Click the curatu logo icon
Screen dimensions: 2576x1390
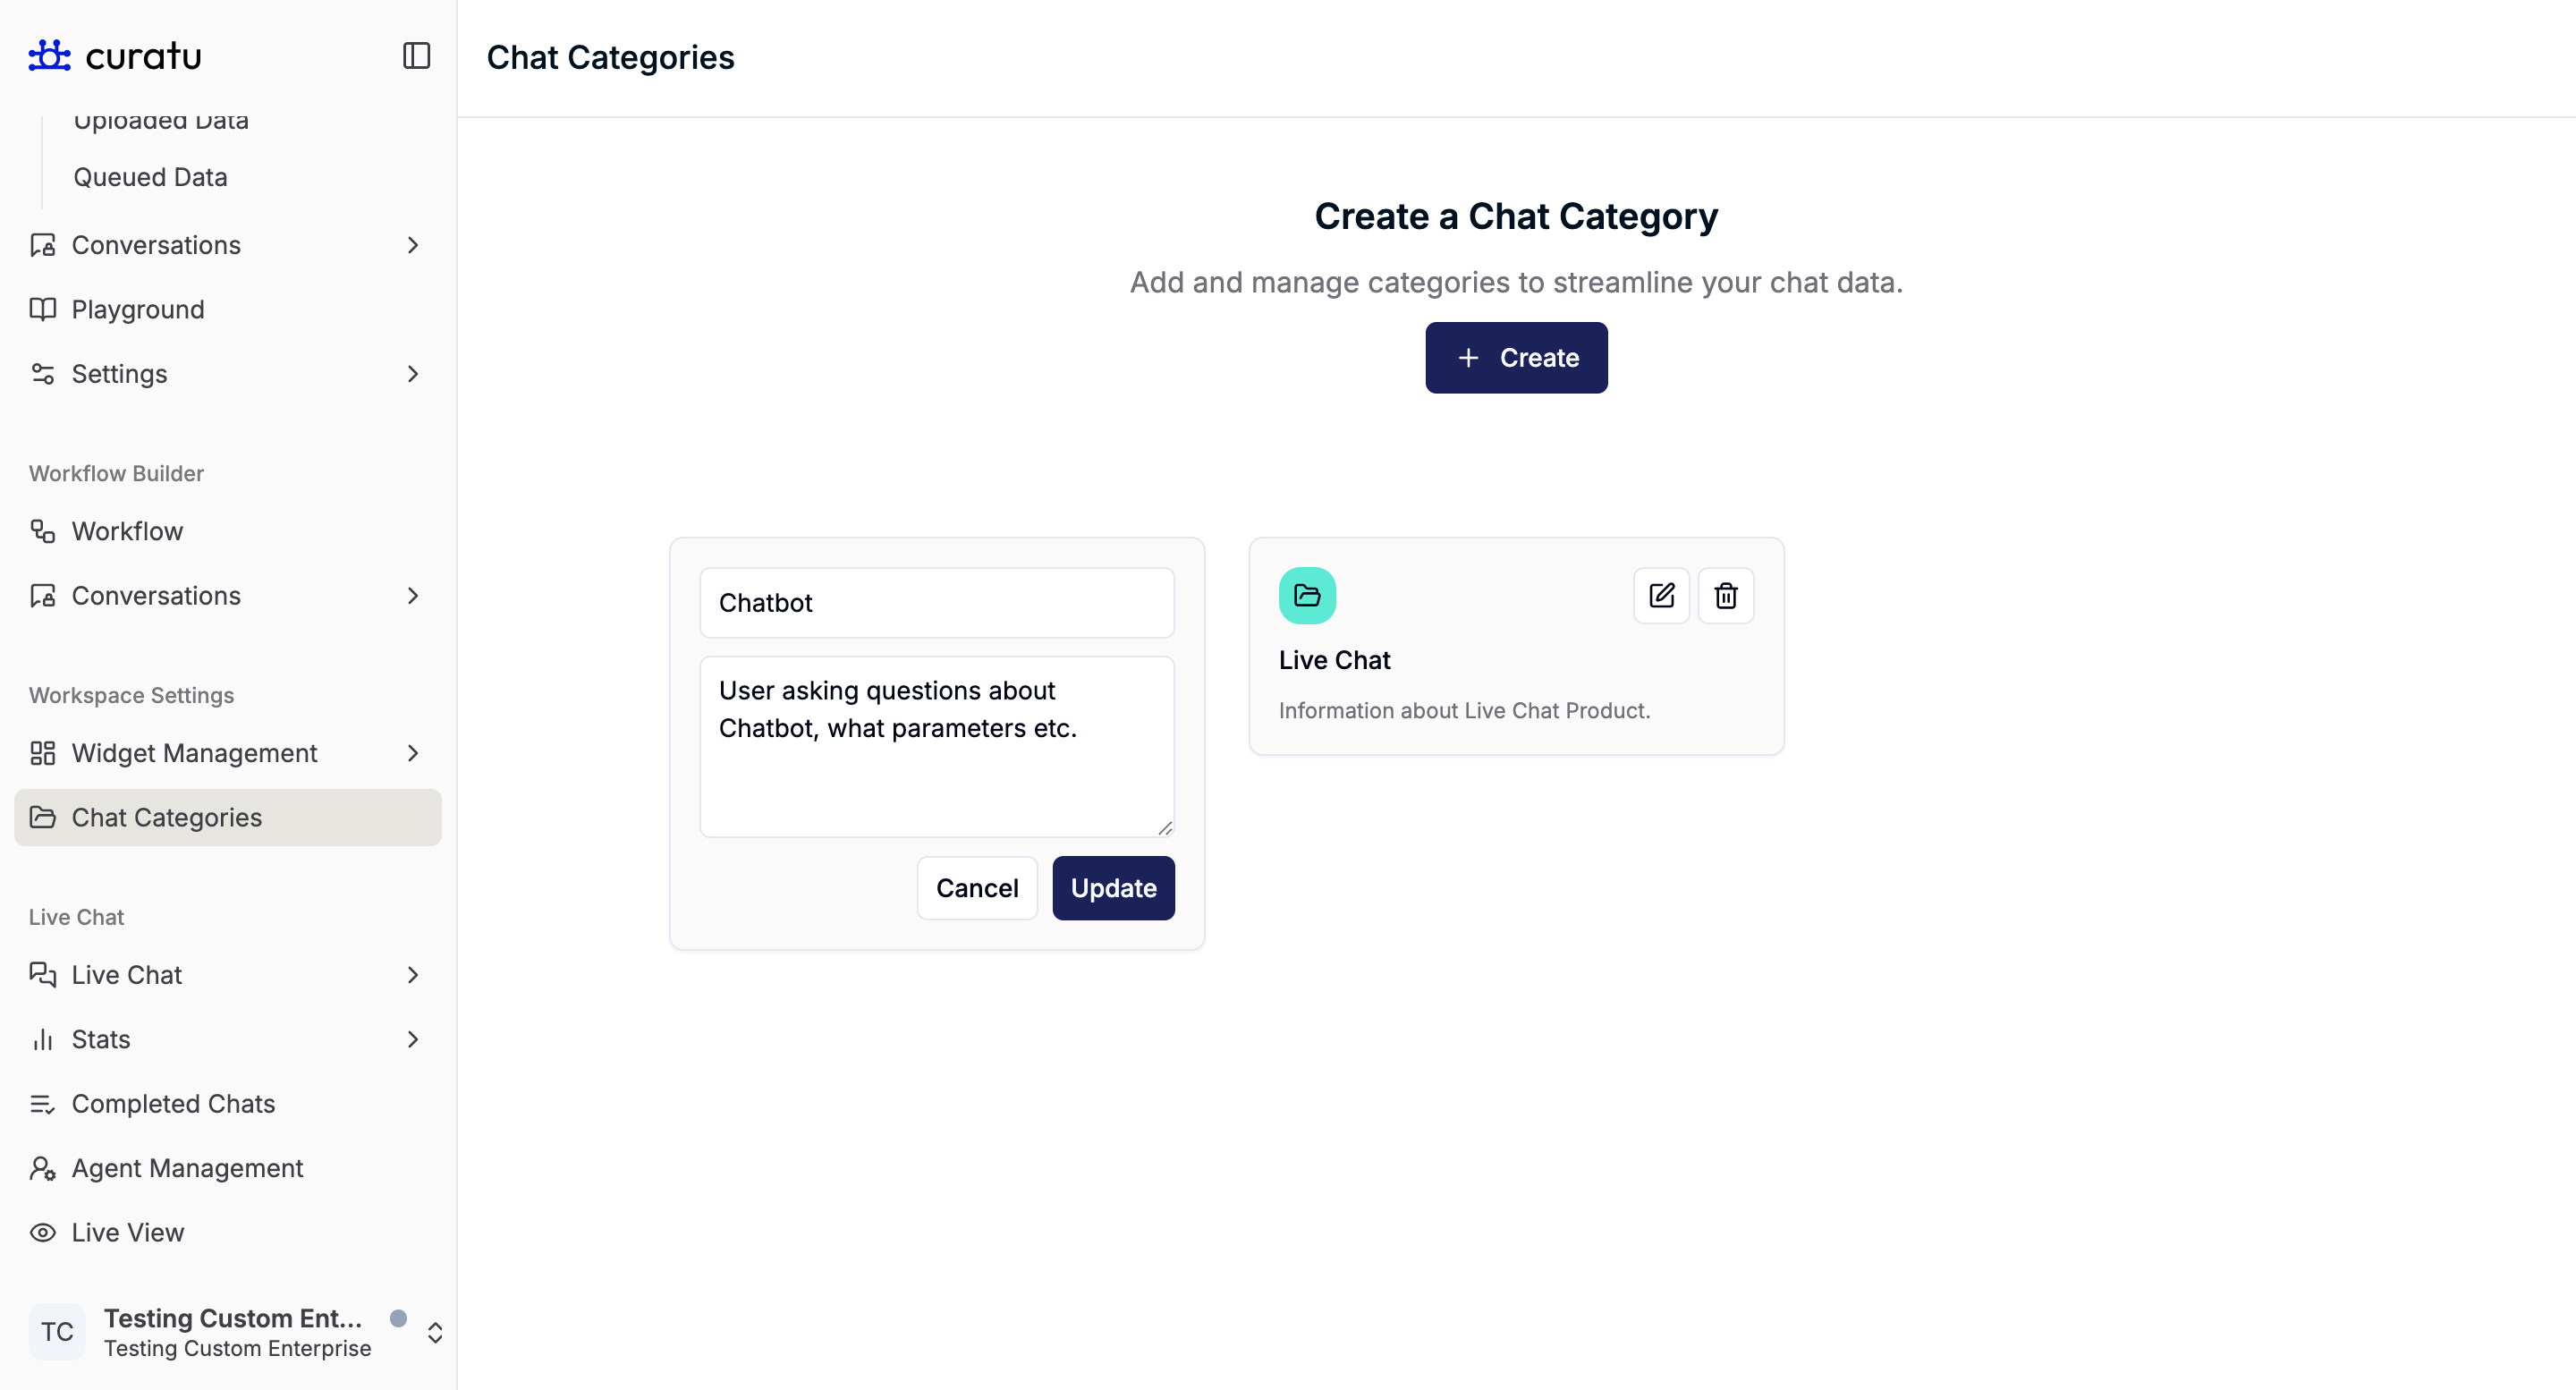pyautogui.click(x=49, y=56)
